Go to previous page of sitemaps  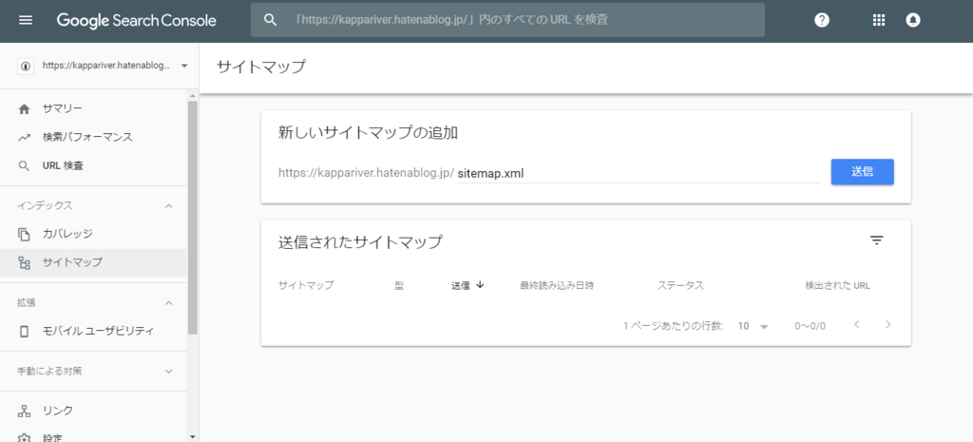[857, 325]
